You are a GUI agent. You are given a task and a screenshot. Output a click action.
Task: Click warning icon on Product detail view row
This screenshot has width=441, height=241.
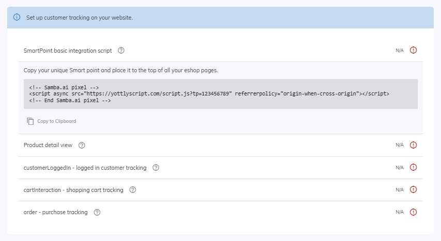pyautogui.click(x=413, y=145)
